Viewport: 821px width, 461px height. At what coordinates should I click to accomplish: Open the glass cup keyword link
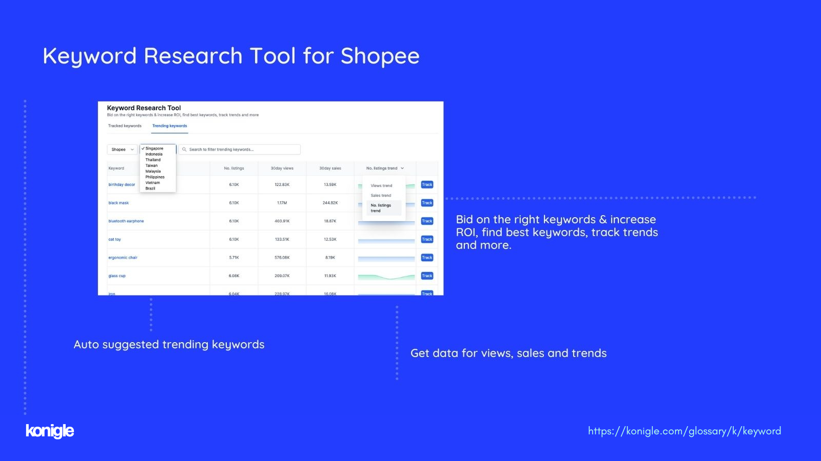point(117,276)
